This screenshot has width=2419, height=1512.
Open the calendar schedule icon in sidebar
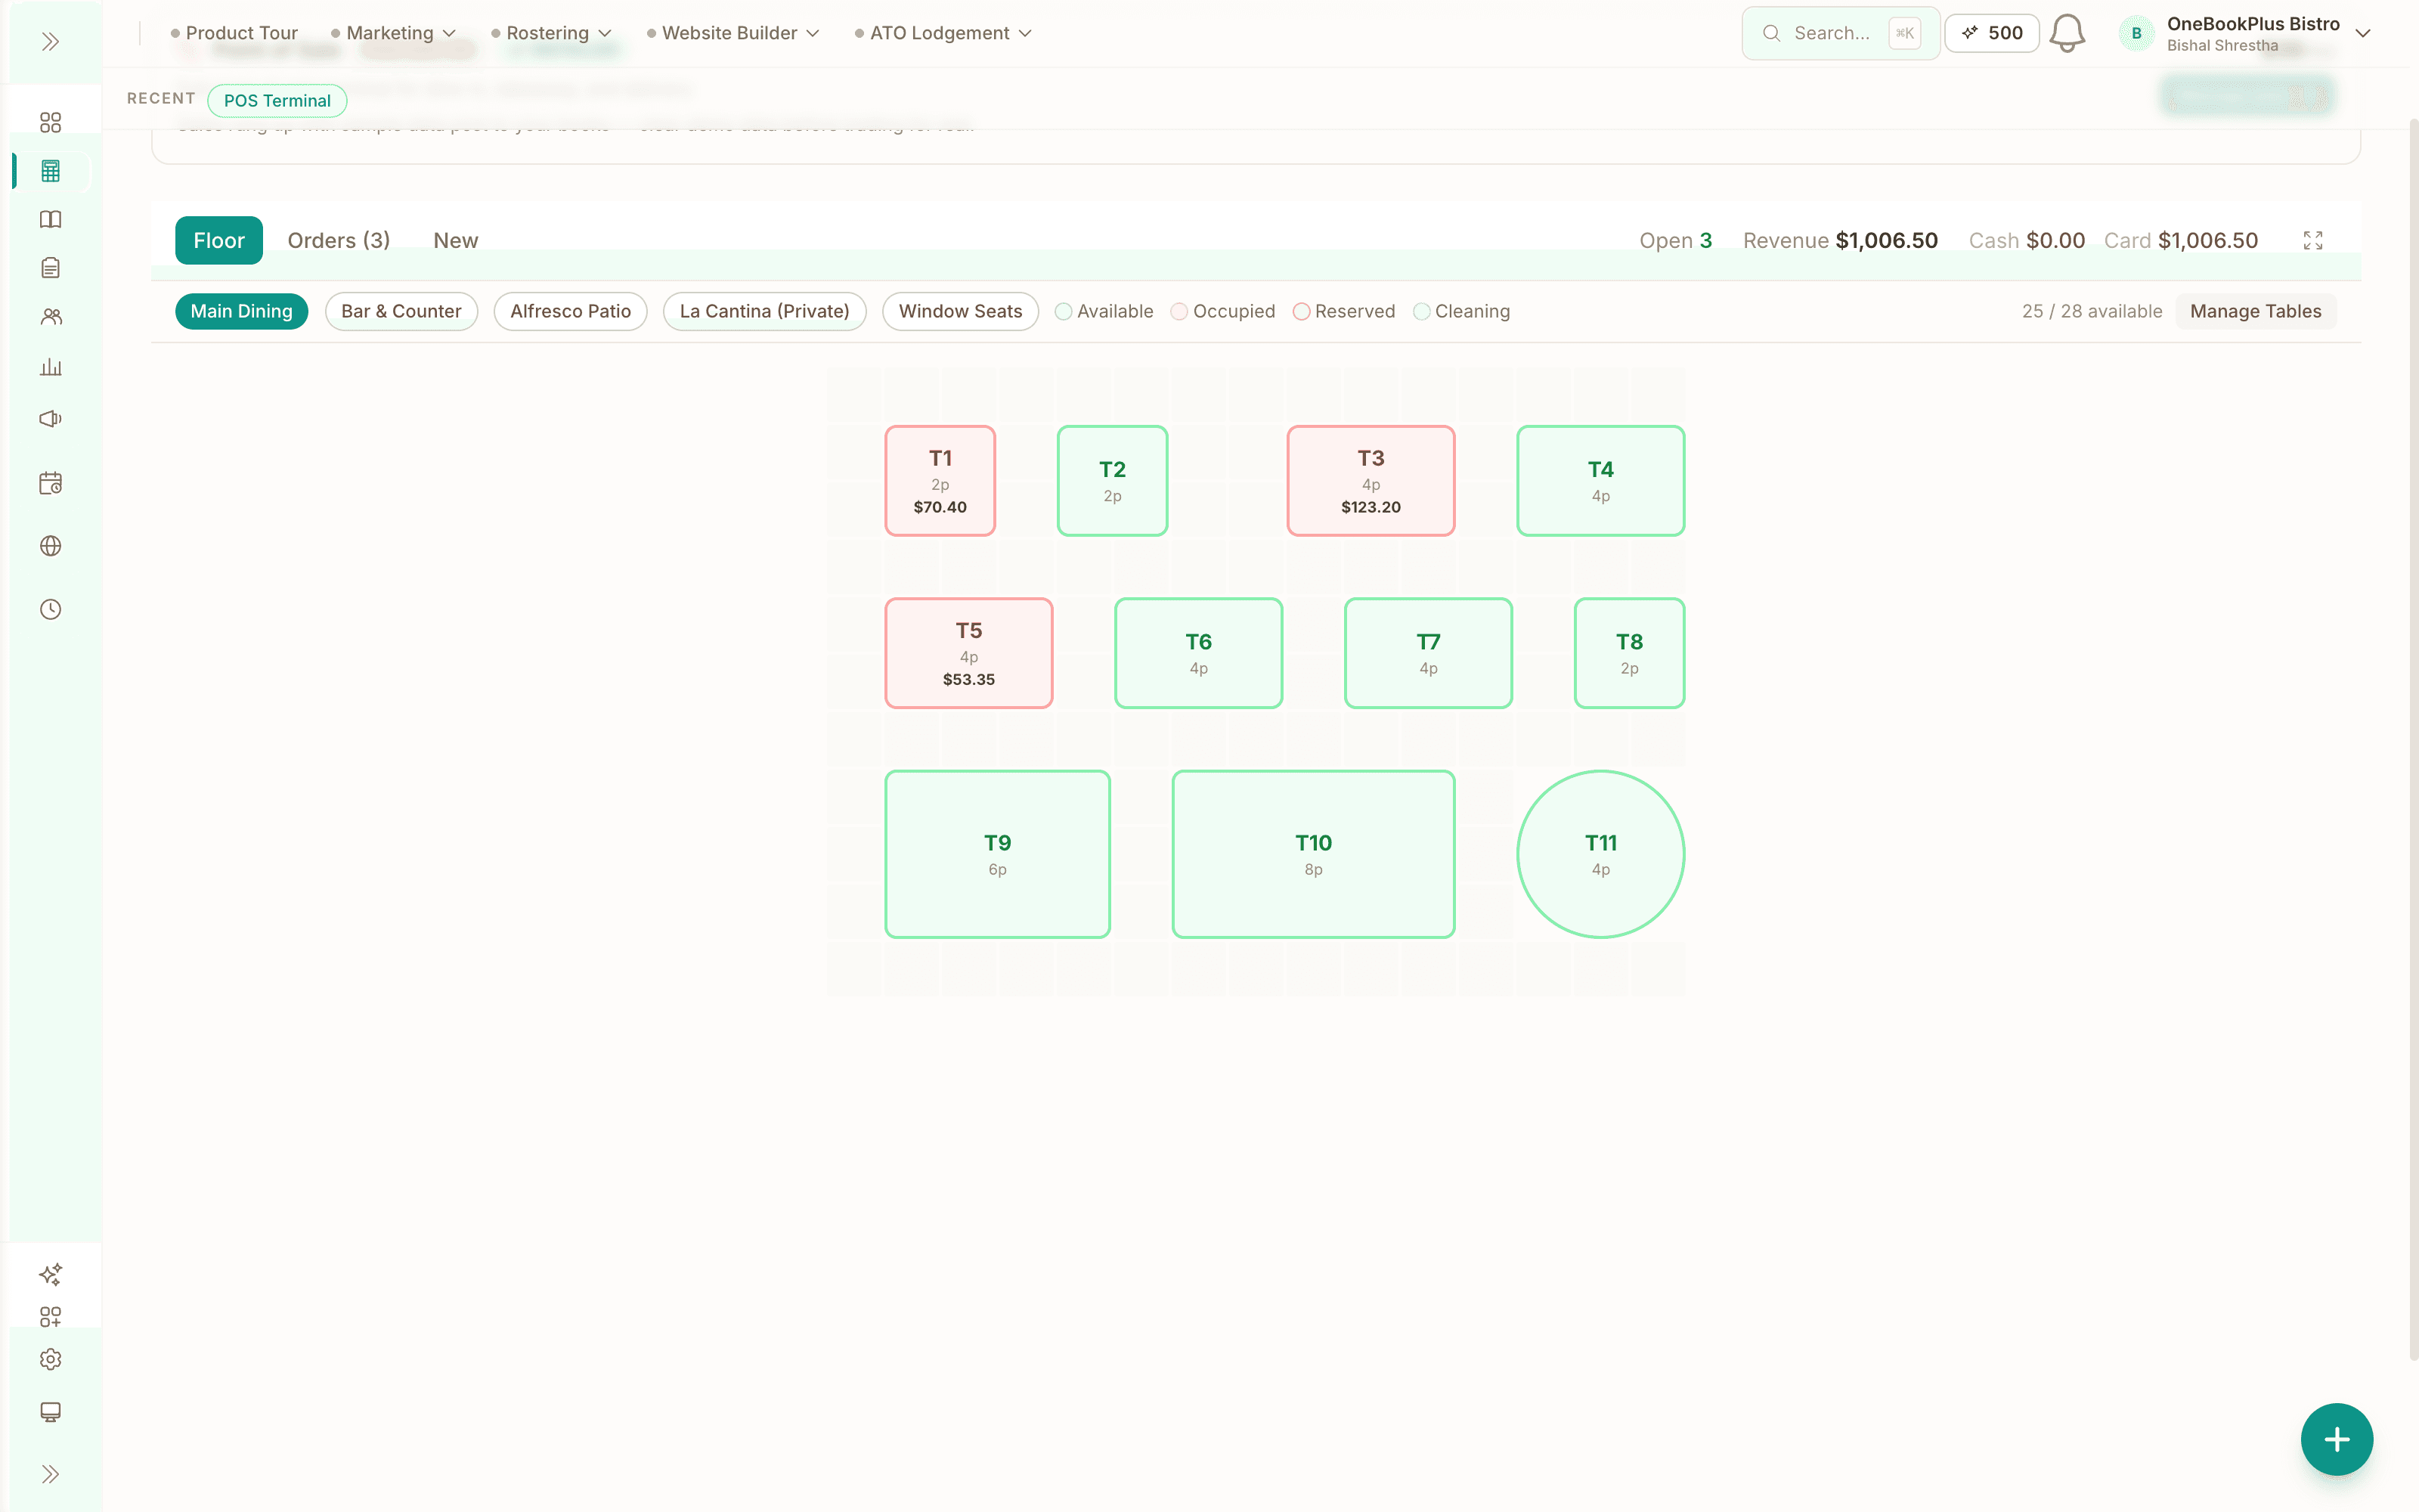(x=50, y=483)
